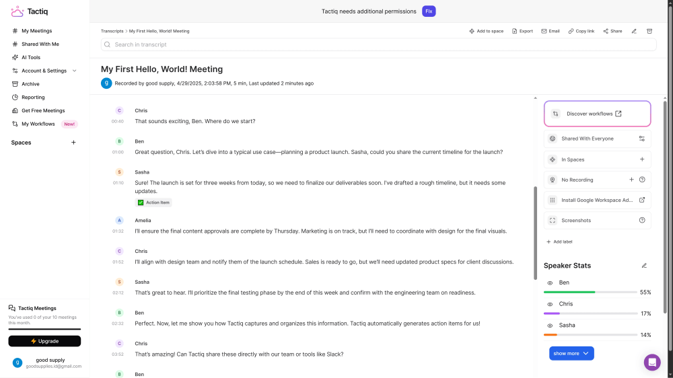Expand Account & Settings chevron
Image resolution: width=673 pixels, height=378 pixels.
(74, 71)
